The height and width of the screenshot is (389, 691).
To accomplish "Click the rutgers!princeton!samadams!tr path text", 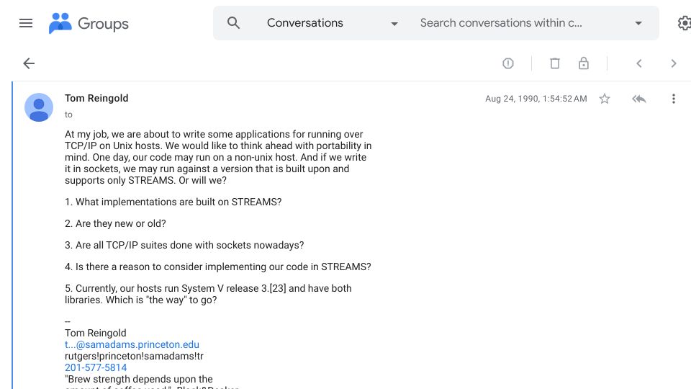I will (x=134, y=356).
